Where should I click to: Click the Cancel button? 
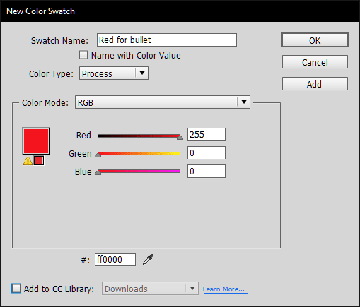pos(315,62)
